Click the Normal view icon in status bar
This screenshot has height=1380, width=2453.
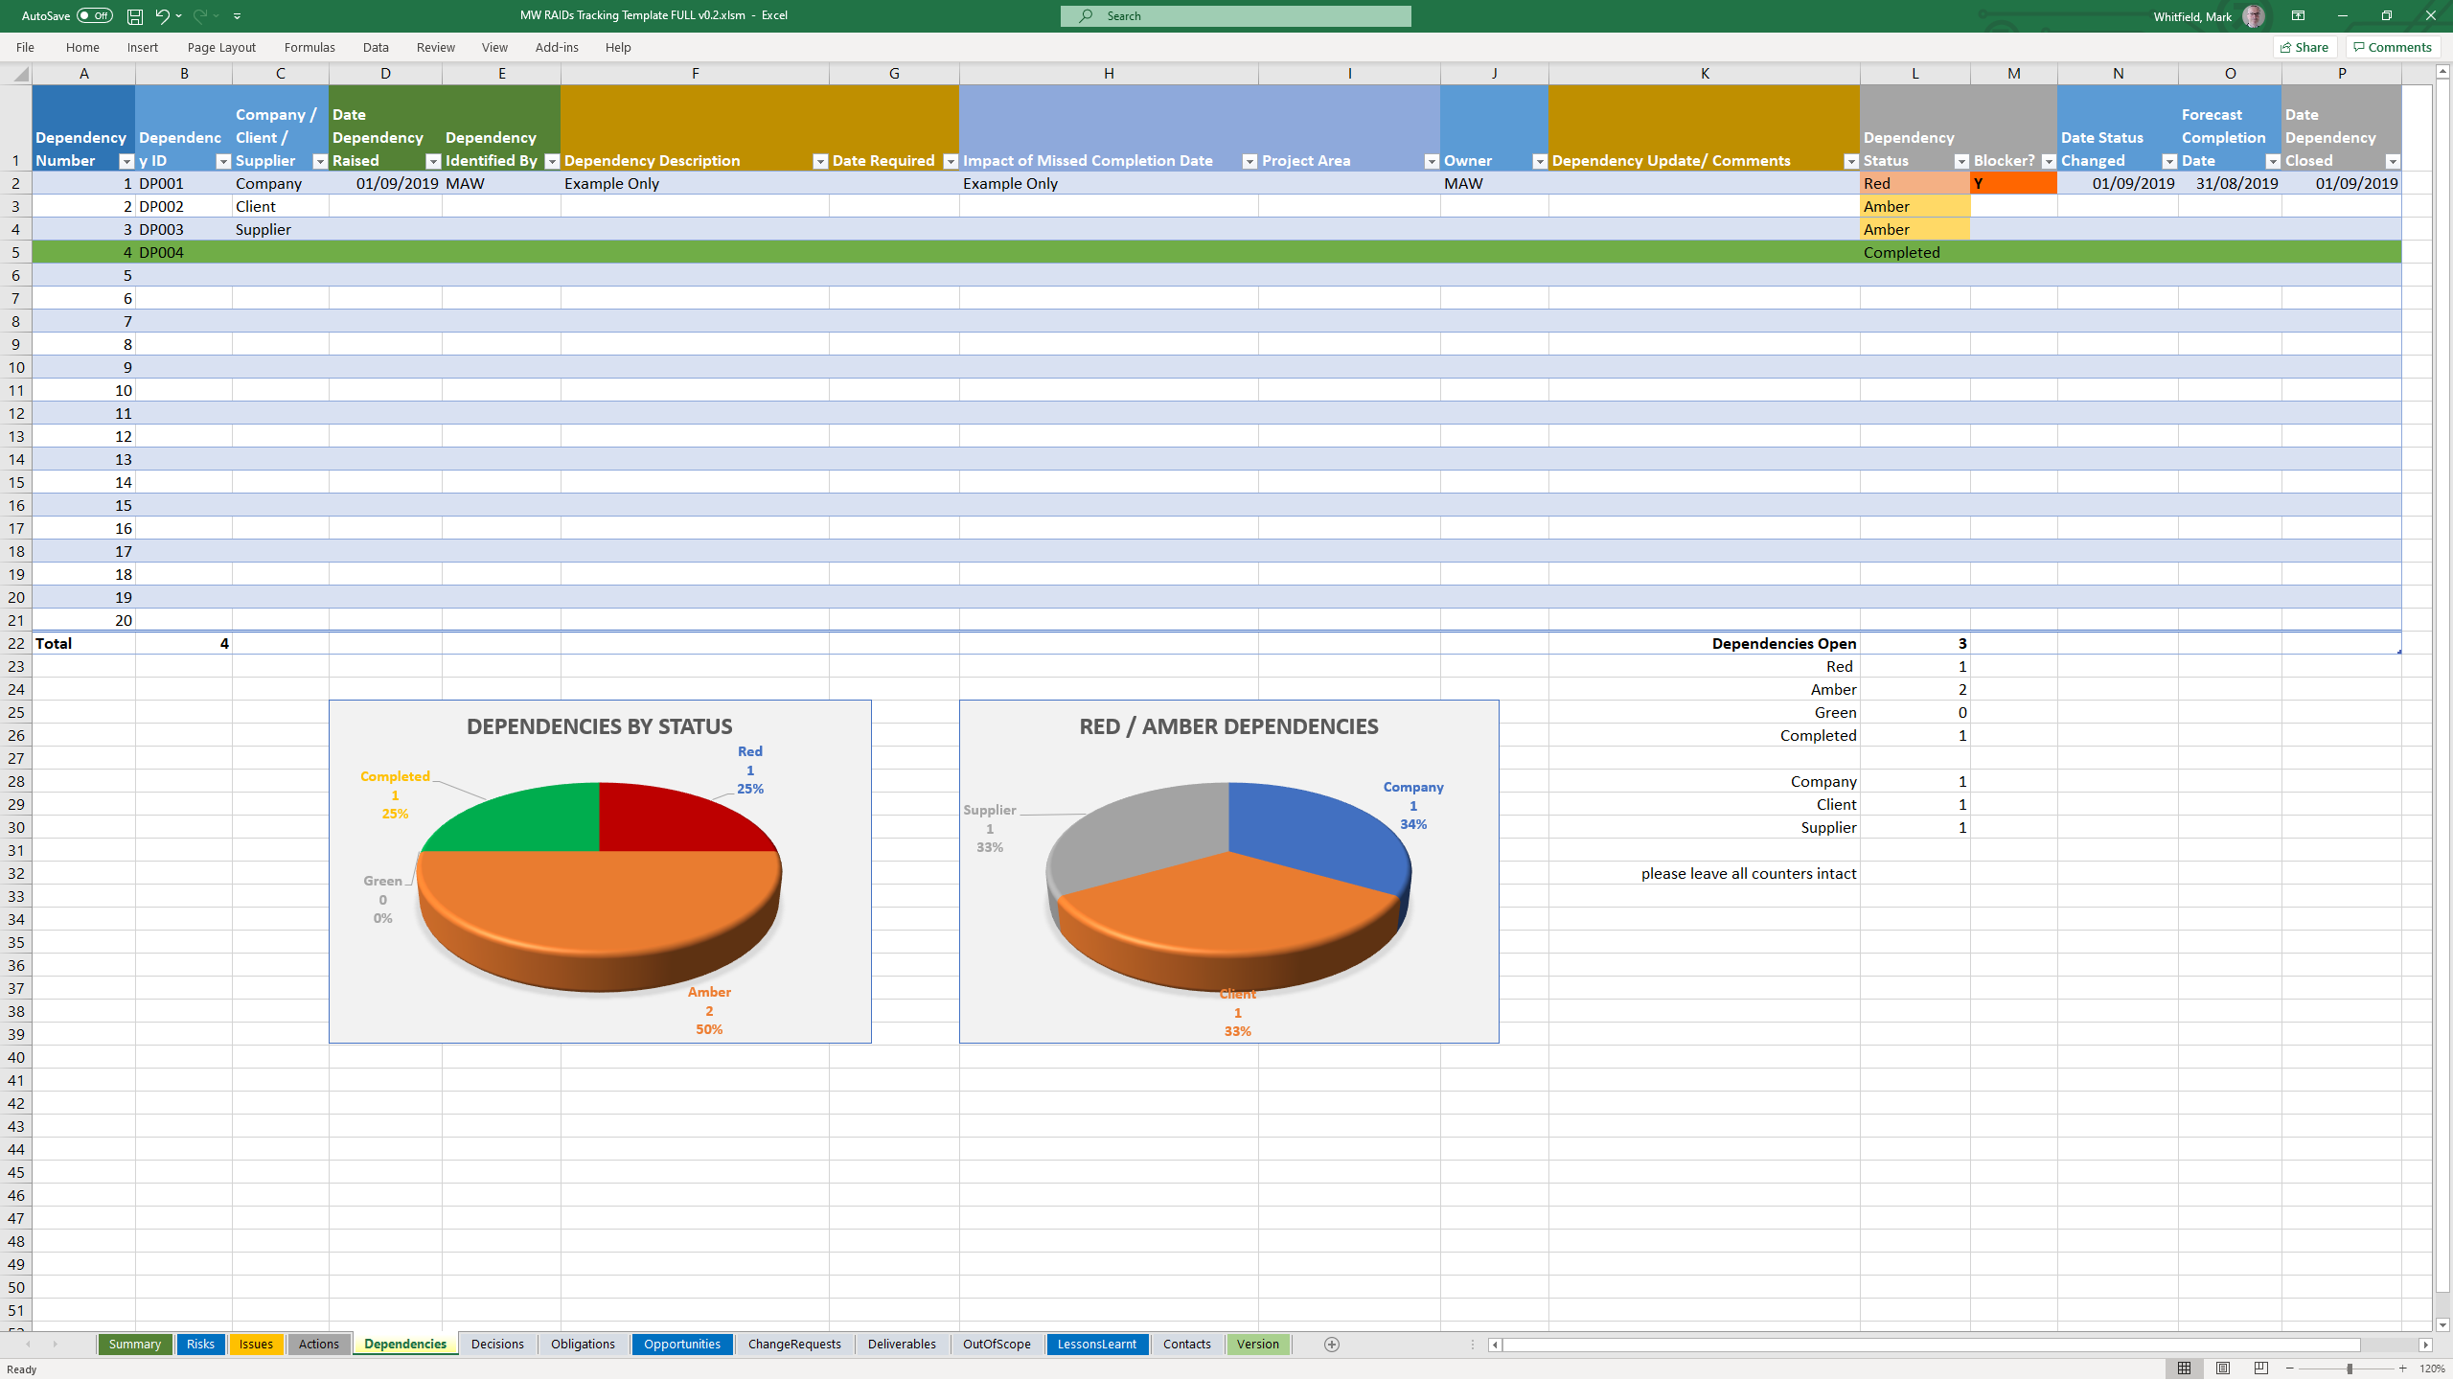click(2184, 1368)
